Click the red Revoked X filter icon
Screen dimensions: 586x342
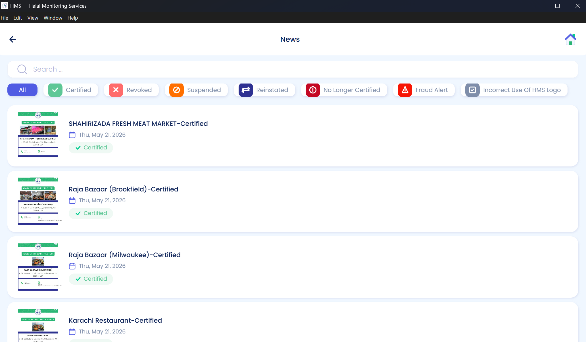[116, 90]
